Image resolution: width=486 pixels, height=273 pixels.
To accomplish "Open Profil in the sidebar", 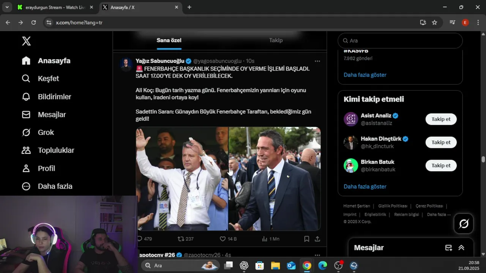I will point(38,168).
